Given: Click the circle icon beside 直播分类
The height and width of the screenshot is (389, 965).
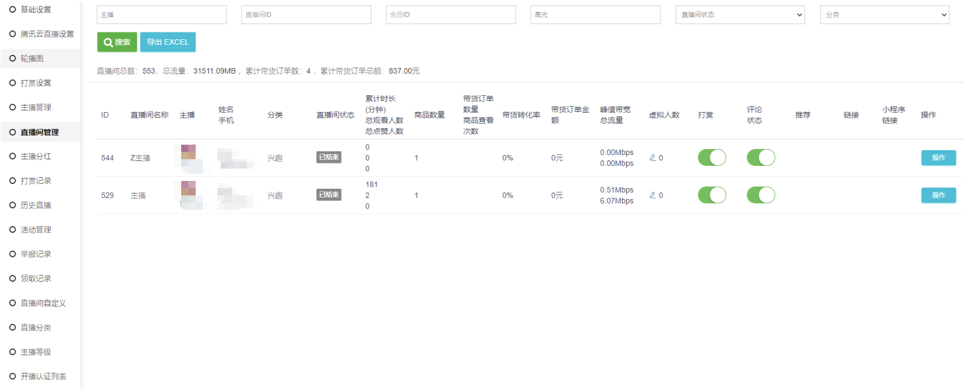Looking at the screenshot, I should 13,327.
